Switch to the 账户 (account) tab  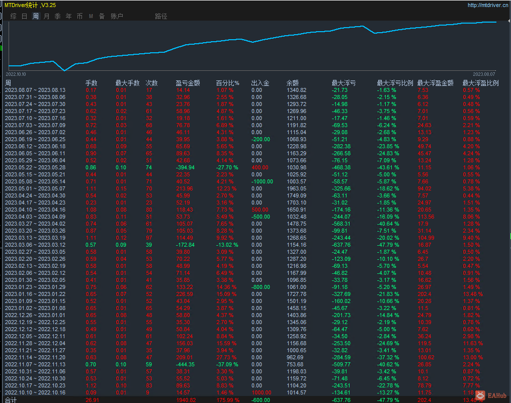[x=117, y=16]
